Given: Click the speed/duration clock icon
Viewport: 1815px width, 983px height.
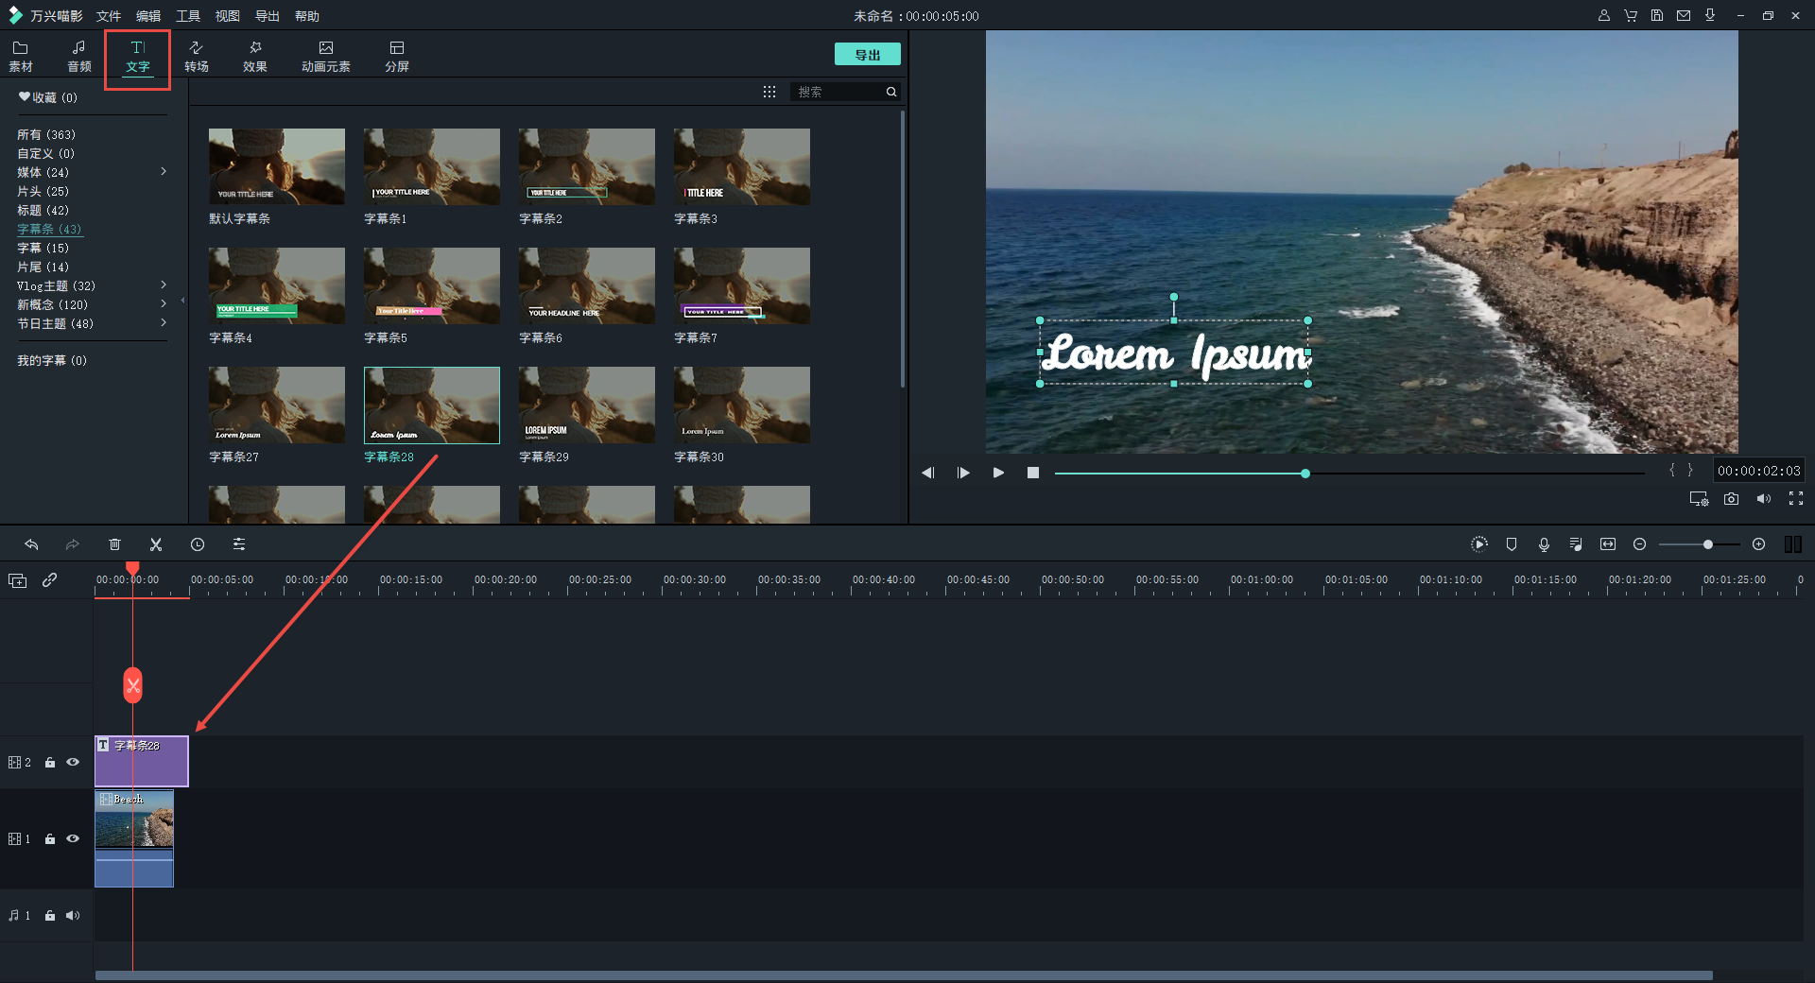Looking at the screenshot, I should [x=198, y=544].
